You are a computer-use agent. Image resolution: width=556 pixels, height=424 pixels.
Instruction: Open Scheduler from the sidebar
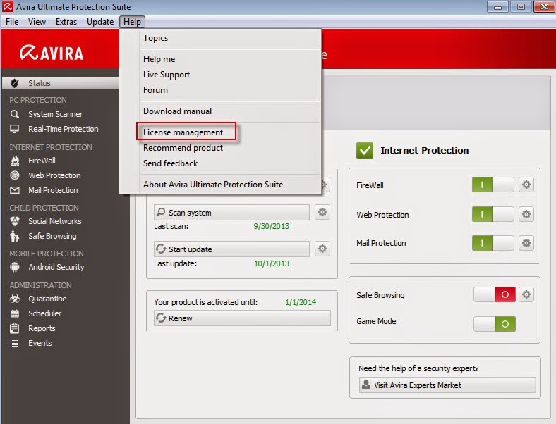coord(45,313)
